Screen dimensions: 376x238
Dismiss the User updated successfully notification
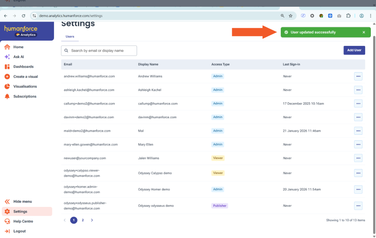coord(364,32)
